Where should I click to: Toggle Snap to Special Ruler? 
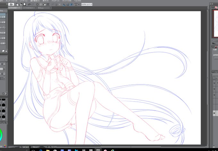68,4
